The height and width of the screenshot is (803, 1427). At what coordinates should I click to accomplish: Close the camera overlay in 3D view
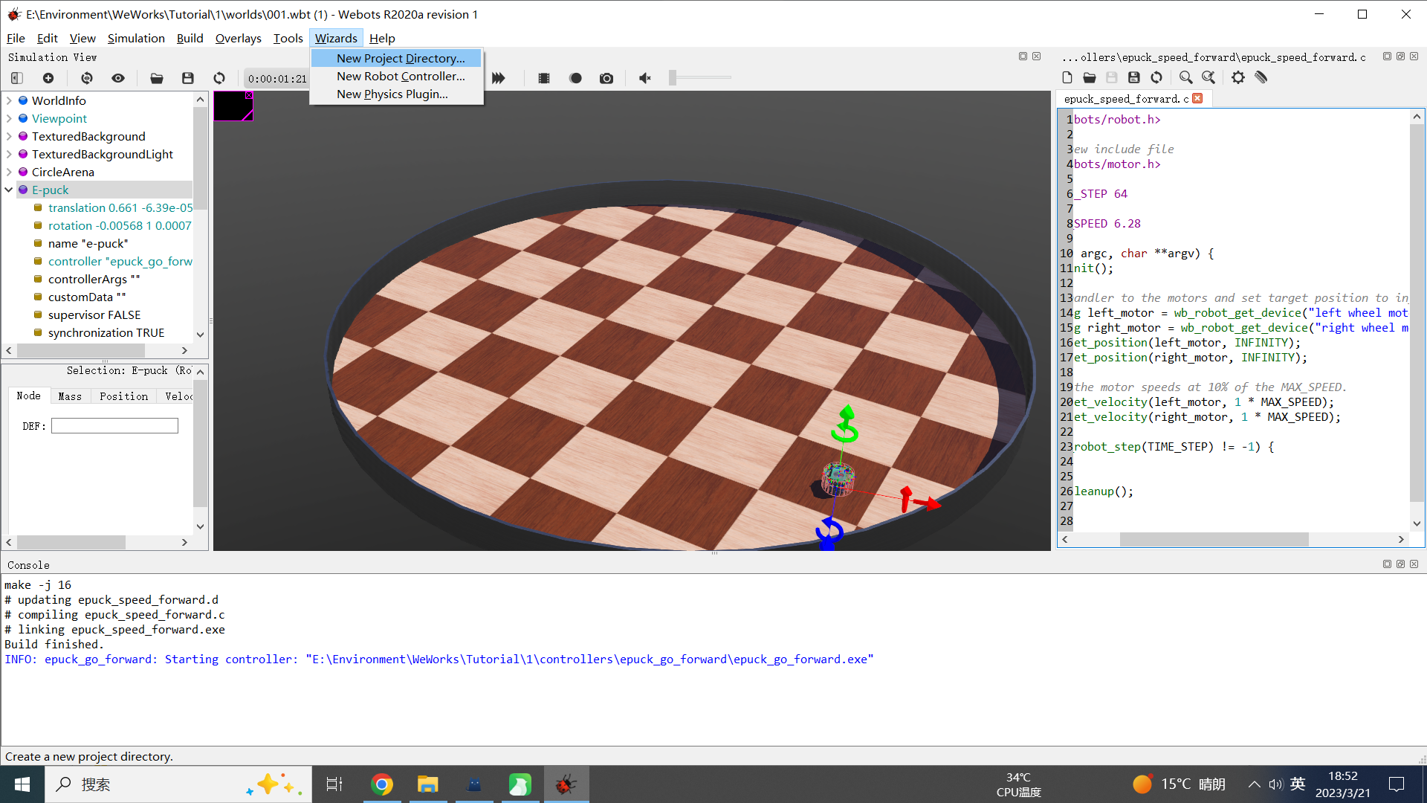[x=249, y=95]
